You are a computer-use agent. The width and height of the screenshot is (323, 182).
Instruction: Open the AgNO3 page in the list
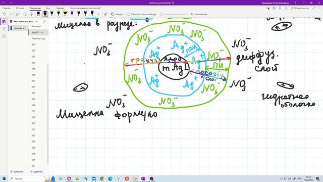pos(38,32)
